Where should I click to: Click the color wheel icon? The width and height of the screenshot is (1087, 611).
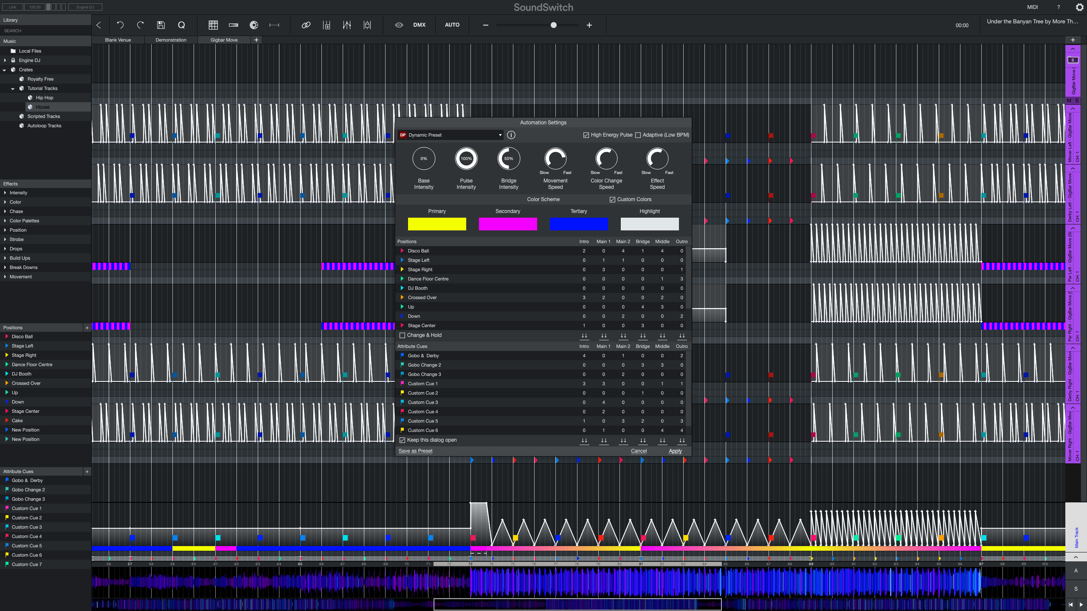tap(254, 25)
